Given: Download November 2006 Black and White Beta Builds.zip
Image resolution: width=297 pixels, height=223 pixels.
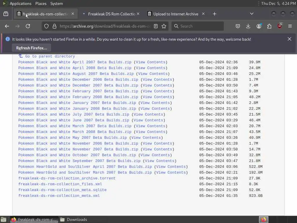Looking at the screenshot, I should (78, 143).
